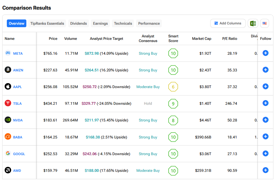This screenshot has width=279, height=182.
Task: Sort by the P/E Ratio column header
Action: 229,39
